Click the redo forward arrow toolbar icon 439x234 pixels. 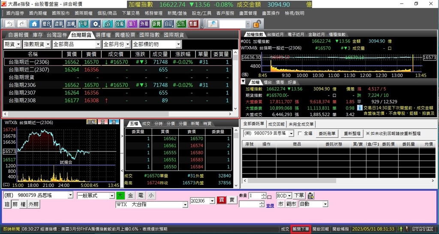coord(22,24)
